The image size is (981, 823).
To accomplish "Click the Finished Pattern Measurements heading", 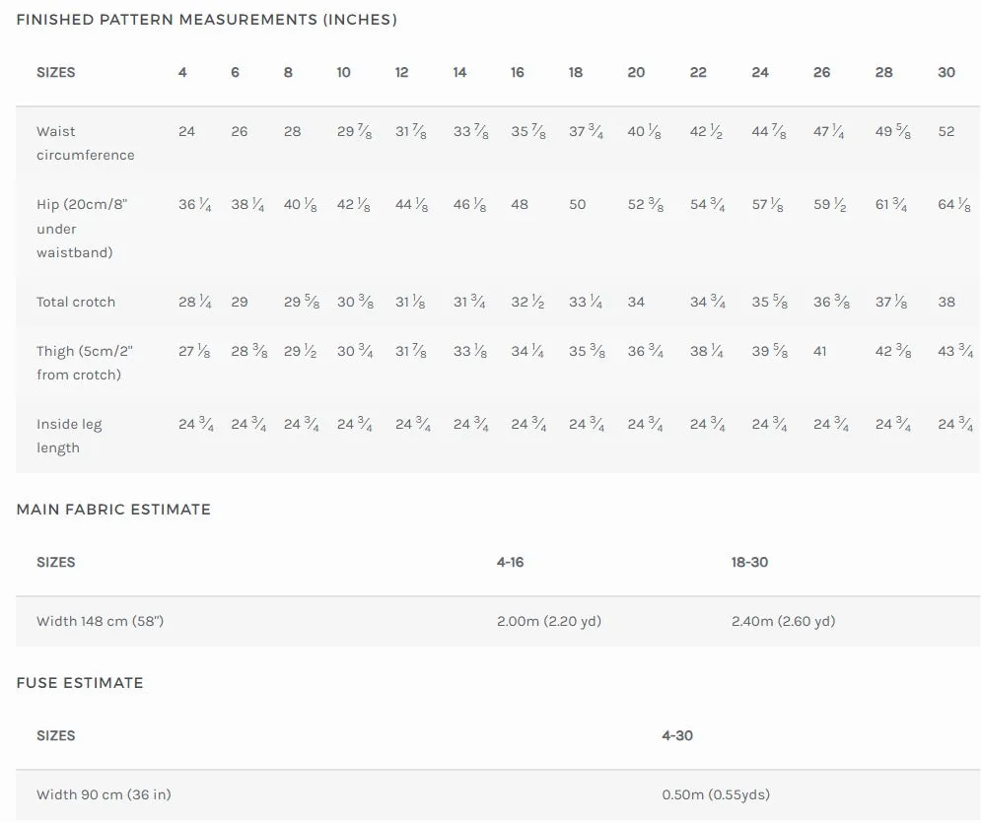I will 206,20.
